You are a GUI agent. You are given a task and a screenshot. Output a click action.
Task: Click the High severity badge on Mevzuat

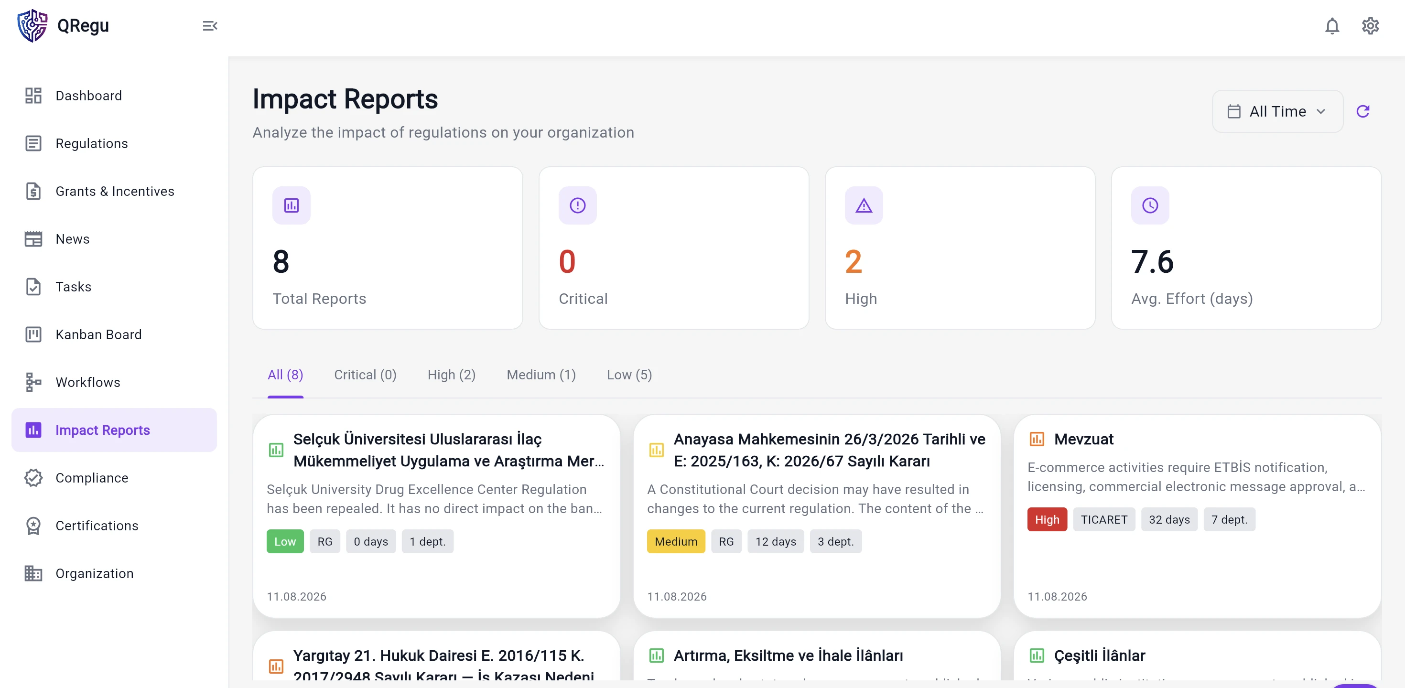click(1047, 519)
